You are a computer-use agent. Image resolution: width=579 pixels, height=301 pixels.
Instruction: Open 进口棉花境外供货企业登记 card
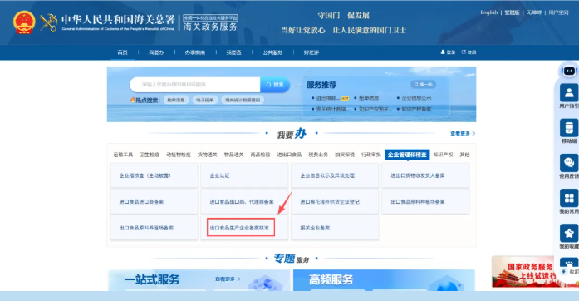click(x=335, y=201)
